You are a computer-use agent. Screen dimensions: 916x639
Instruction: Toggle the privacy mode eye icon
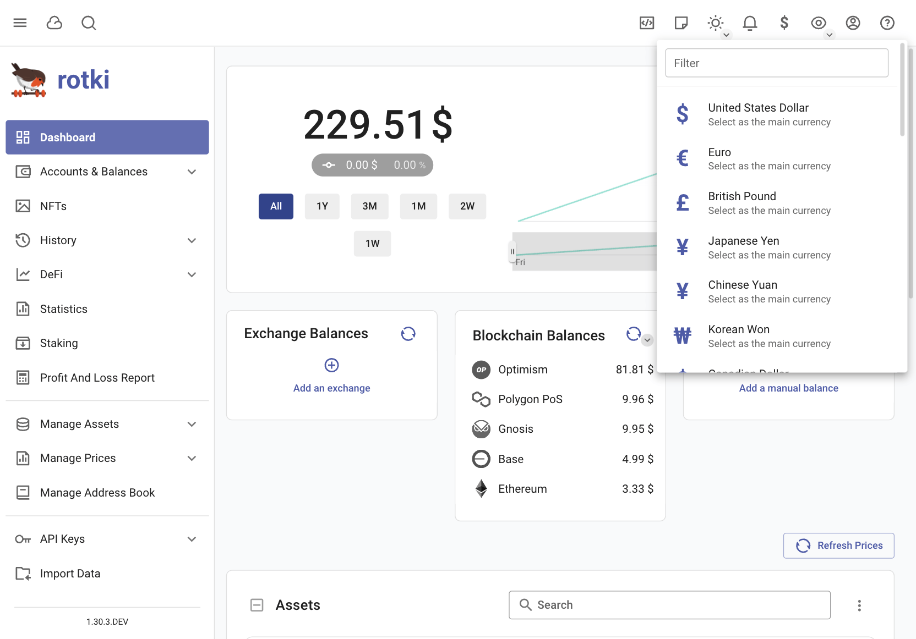tap(819, 23)
